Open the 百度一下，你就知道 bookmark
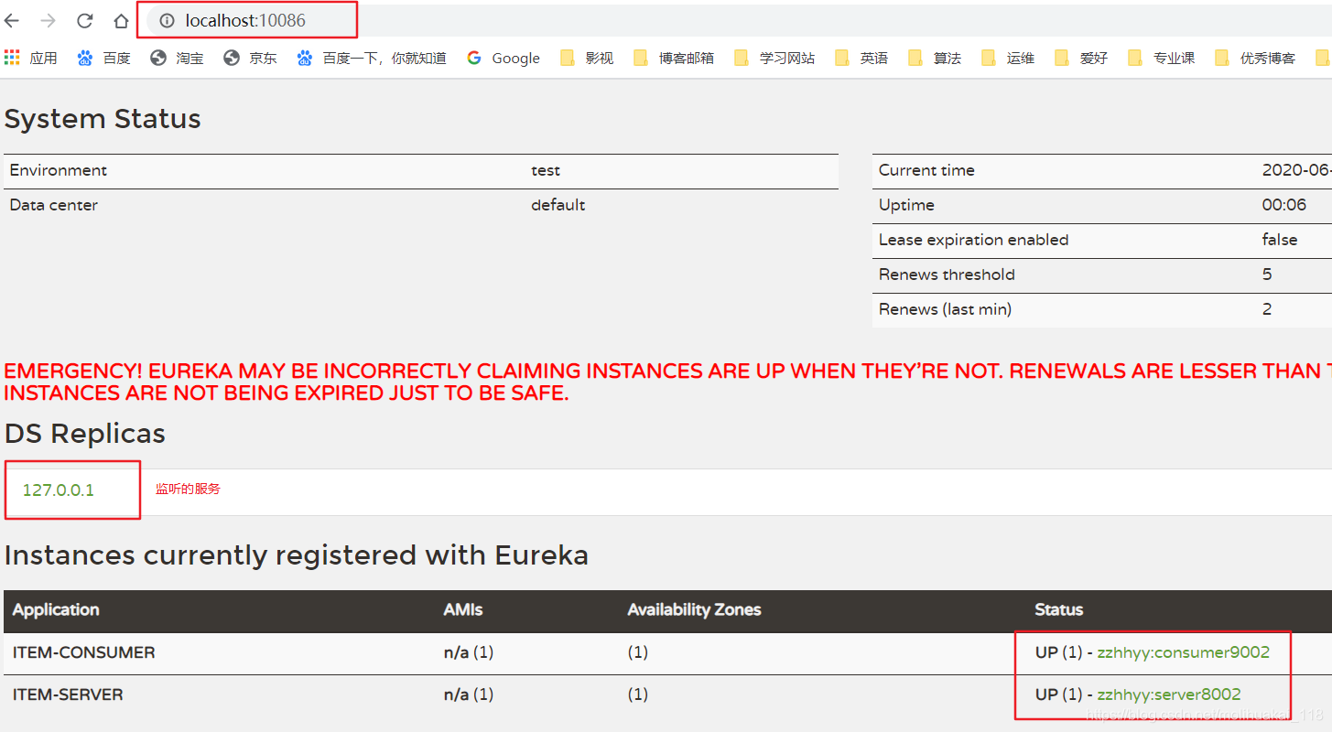Screen dimensions: 1332x732 [x=372, y=58]
